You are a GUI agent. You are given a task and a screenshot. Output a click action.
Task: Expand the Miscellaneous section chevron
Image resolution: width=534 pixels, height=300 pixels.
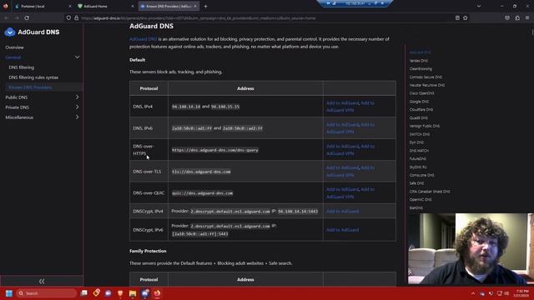[77, 117]
